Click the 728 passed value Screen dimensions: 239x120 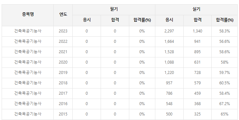click(197, 73)
